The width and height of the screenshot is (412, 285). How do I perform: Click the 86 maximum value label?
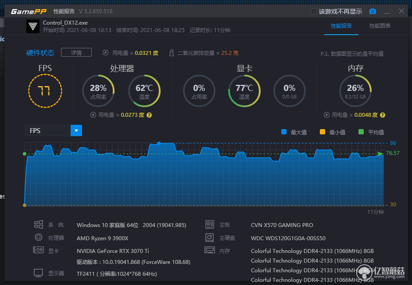(393, 143)
